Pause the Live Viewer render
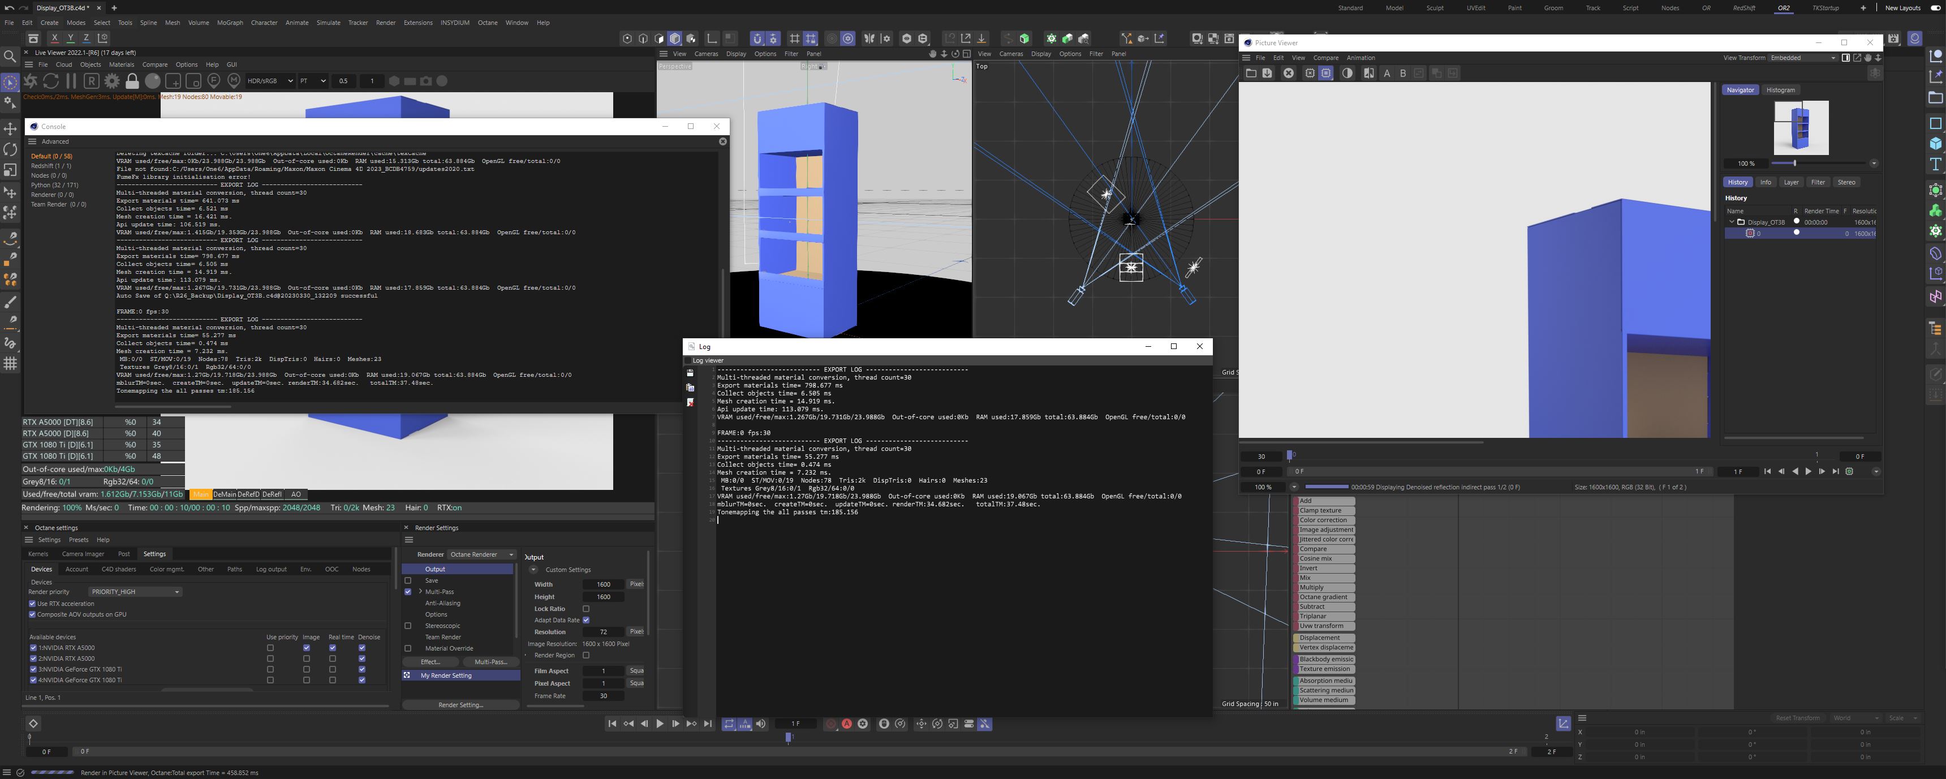This screenshot has width=1946, height=779. [71, 81]
